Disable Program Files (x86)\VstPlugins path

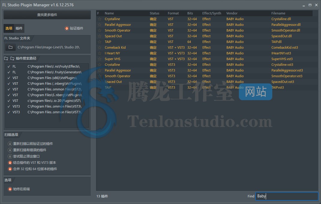pyautogui.click(x=9, y=78)
